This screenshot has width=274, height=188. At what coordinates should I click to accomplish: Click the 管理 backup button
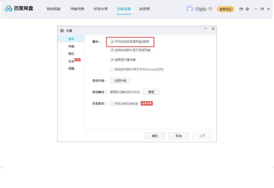[151, 92]
